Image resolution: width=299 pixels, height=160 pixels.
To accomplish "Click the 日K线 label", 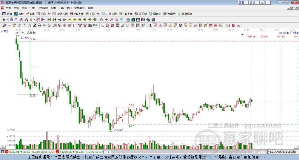I will coord(4,31).
